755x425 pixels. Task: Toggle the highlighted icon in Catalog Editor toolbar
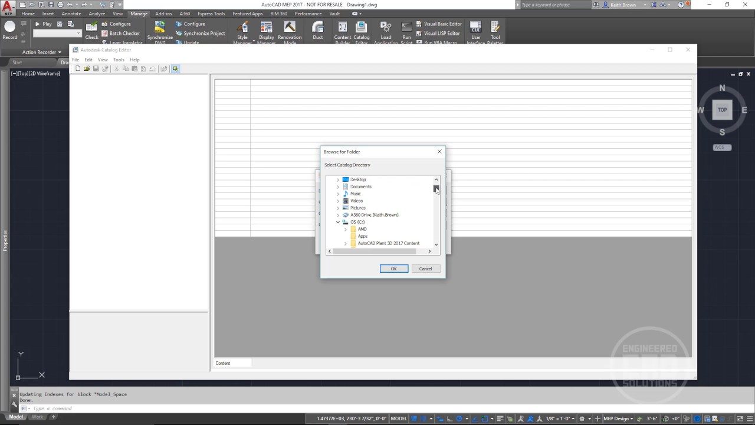click(175, 68)
